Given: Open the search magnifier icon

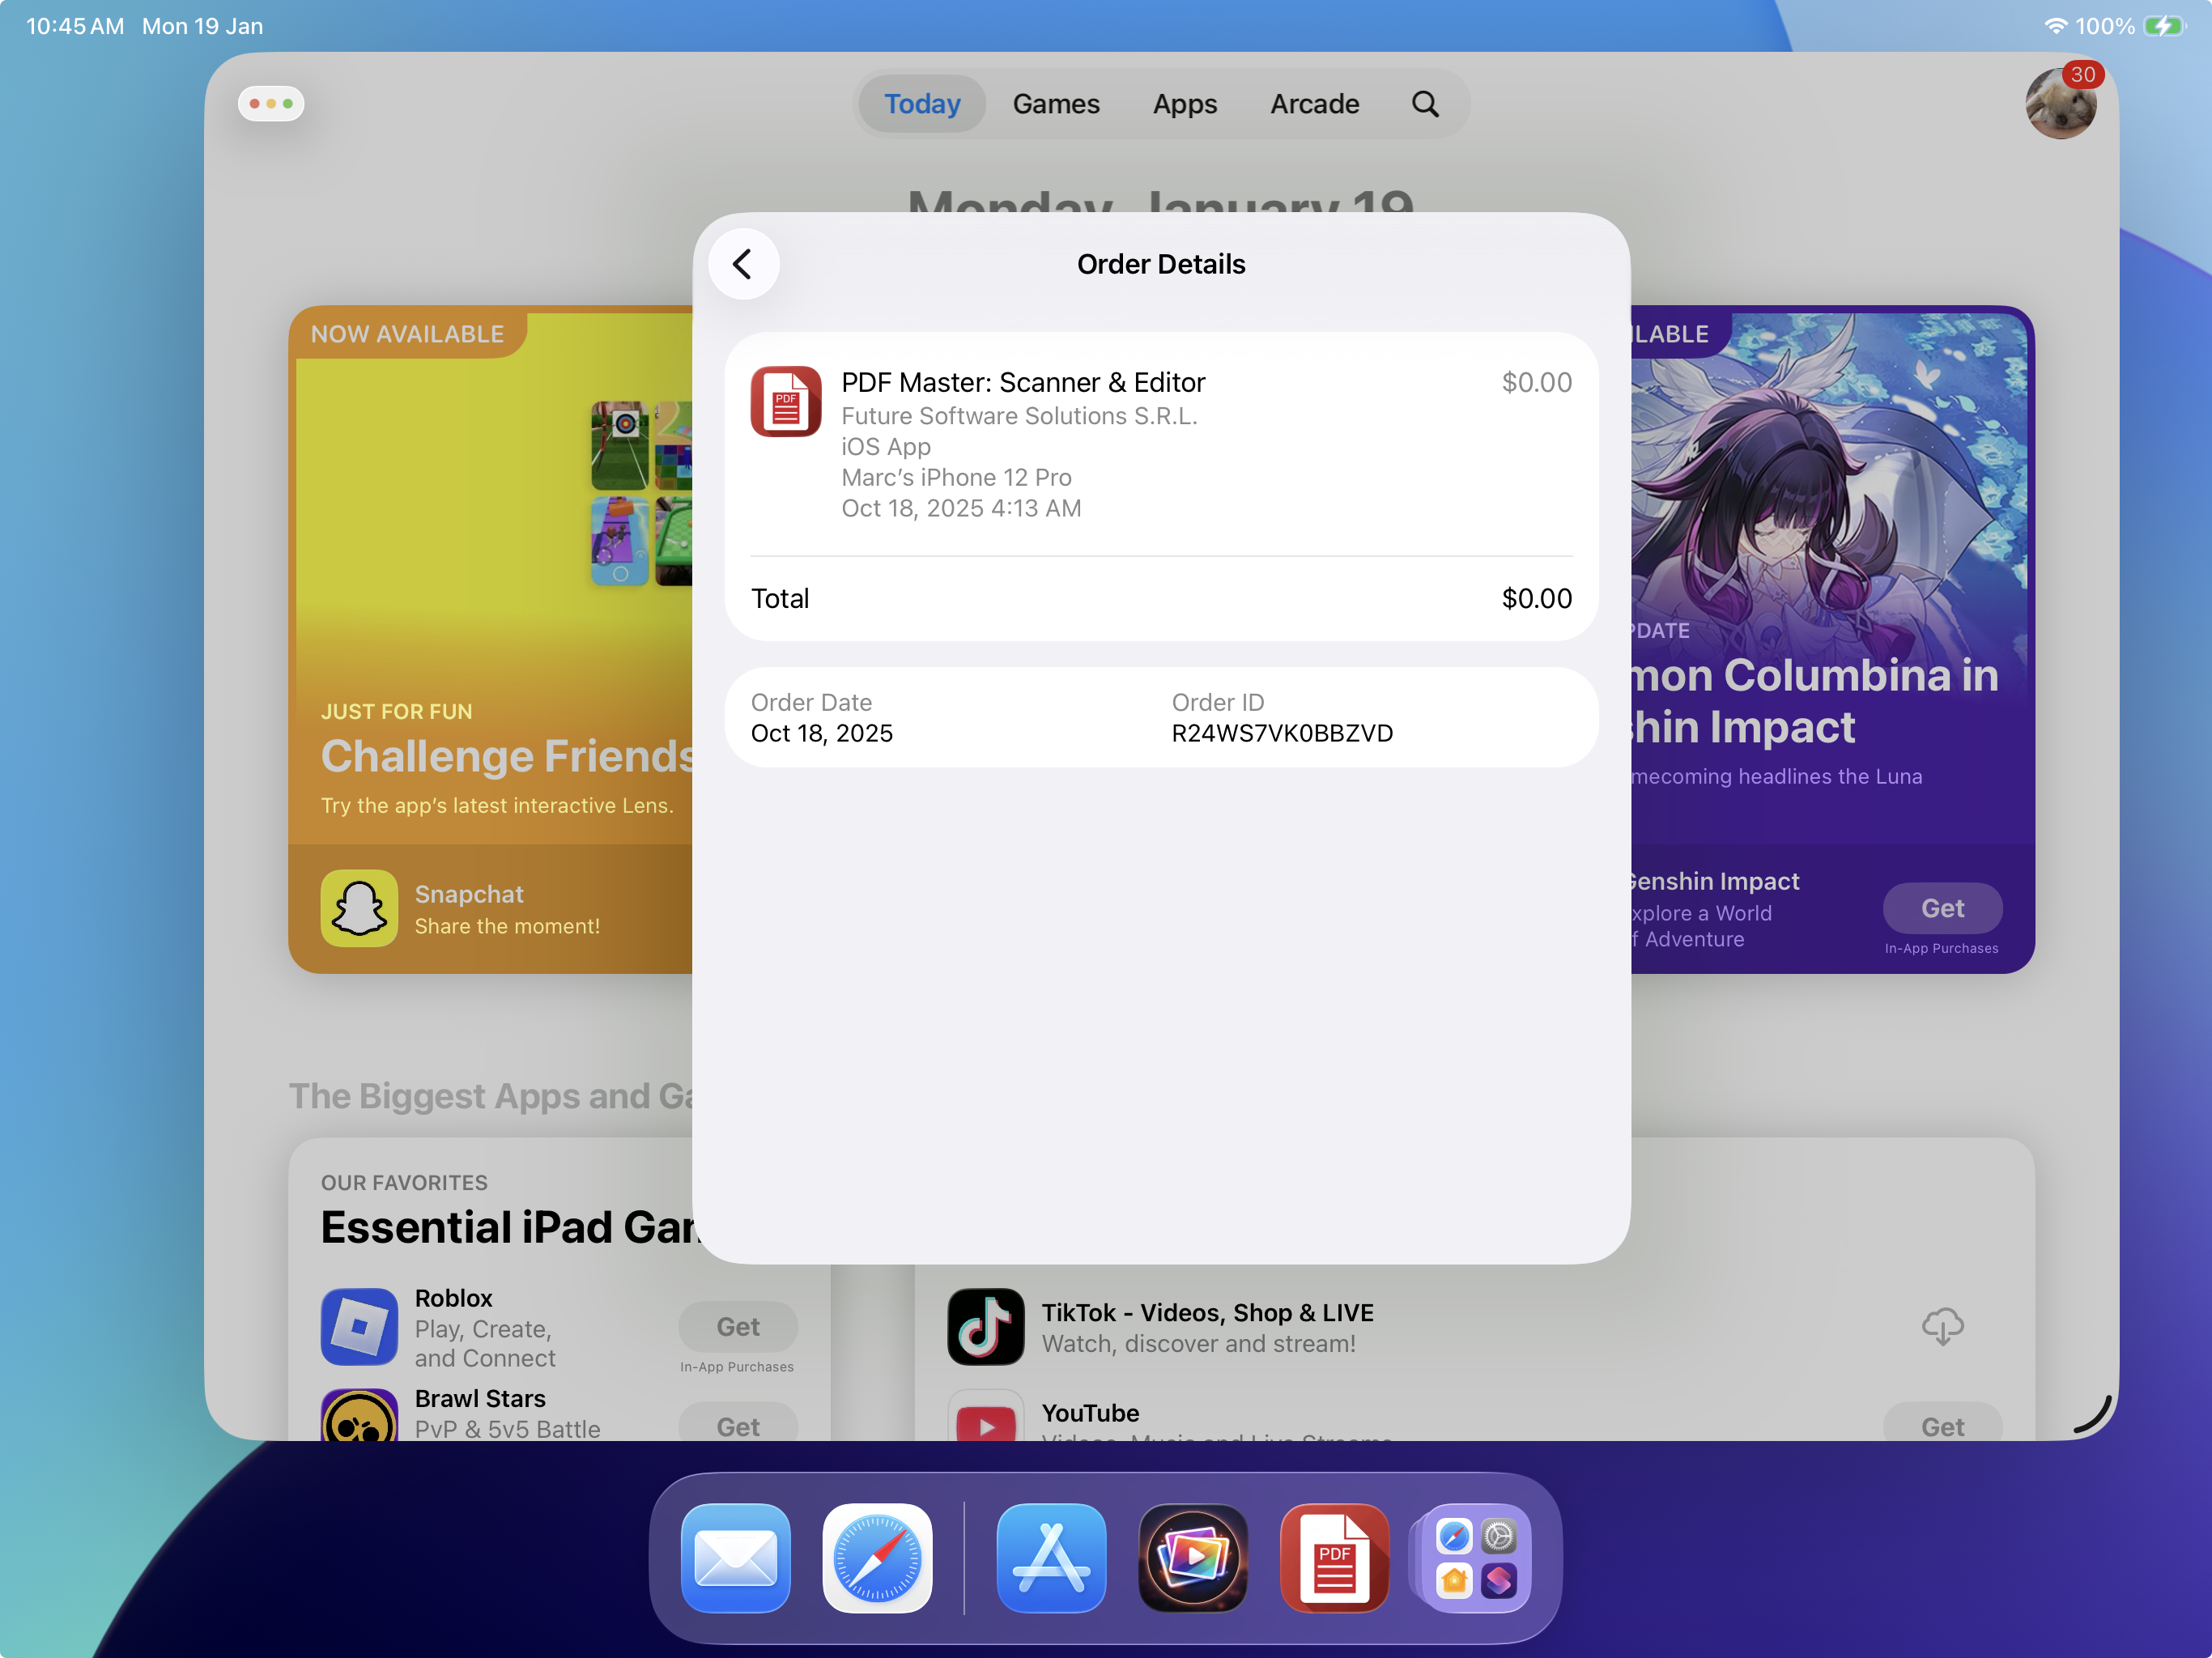Looking at the screenshot, I should 1424,104.
